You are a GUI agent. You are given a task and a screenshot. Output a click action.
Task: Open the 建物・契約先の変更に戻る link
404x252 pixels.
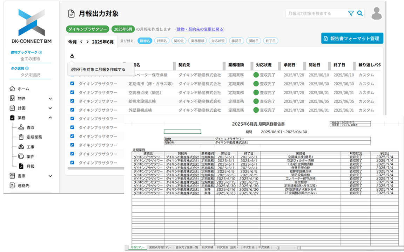tap(200, 29)
